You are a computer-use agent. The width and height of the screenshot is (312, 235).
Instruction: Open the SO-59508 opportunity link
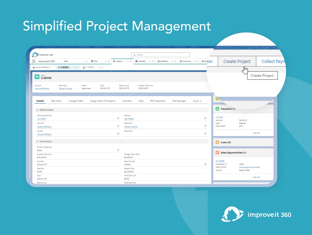tap(220, 161)
